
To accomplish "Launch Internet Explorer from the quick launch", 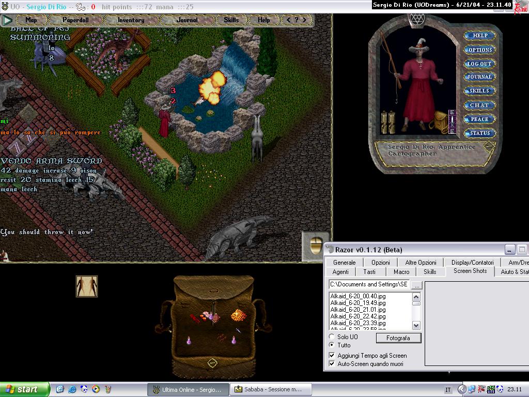I will pos(72,389).
